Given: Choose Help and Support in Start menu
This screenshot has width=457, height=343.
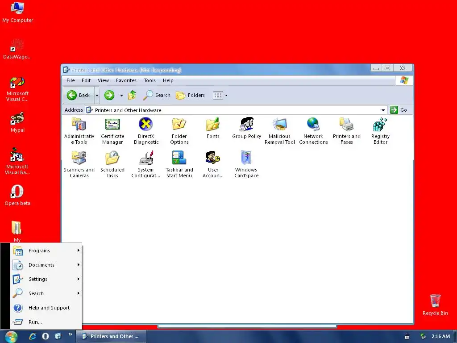Looking at the screenshot, I should pos(46,308).
